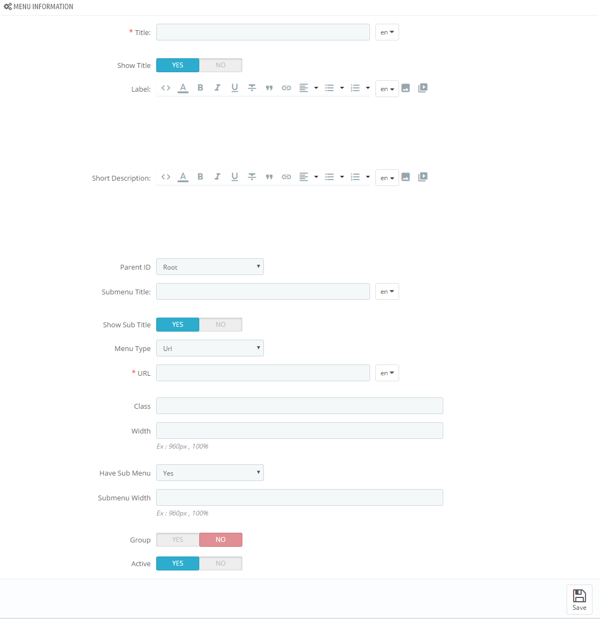Insert image next to the Label editor

click(406, 88)
